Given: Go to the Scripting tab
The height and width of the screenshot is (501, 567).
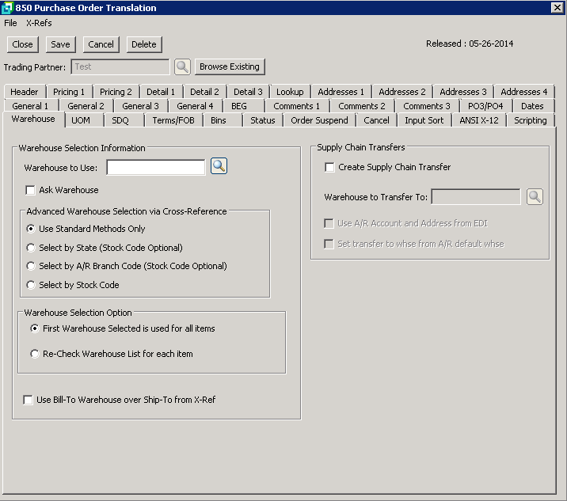Looking at the screenshot, I should point(530,120).
